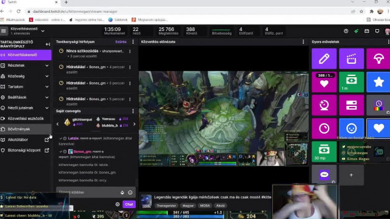Run the 30 mp ad break tile
The width and height of the screenshot is (390, 219).
tap(324, 151)
